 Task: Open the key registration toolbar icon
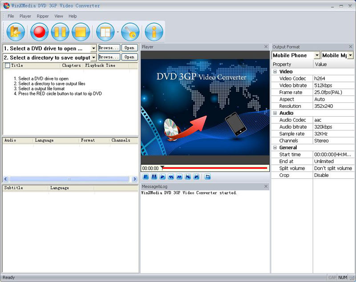point(130,32)
